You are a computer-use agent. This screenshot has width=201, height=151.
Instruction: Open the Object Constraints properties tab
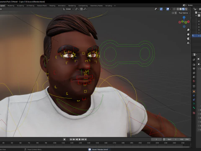tap(194, 100)
